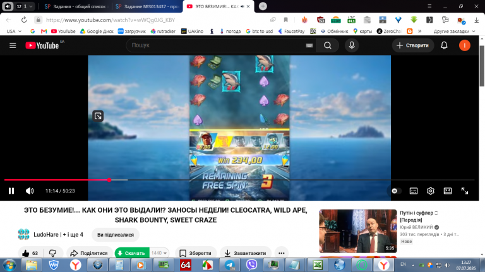Mute the ЭТО БЕЗУМИЕ tab audio icon

click(242, 6)
